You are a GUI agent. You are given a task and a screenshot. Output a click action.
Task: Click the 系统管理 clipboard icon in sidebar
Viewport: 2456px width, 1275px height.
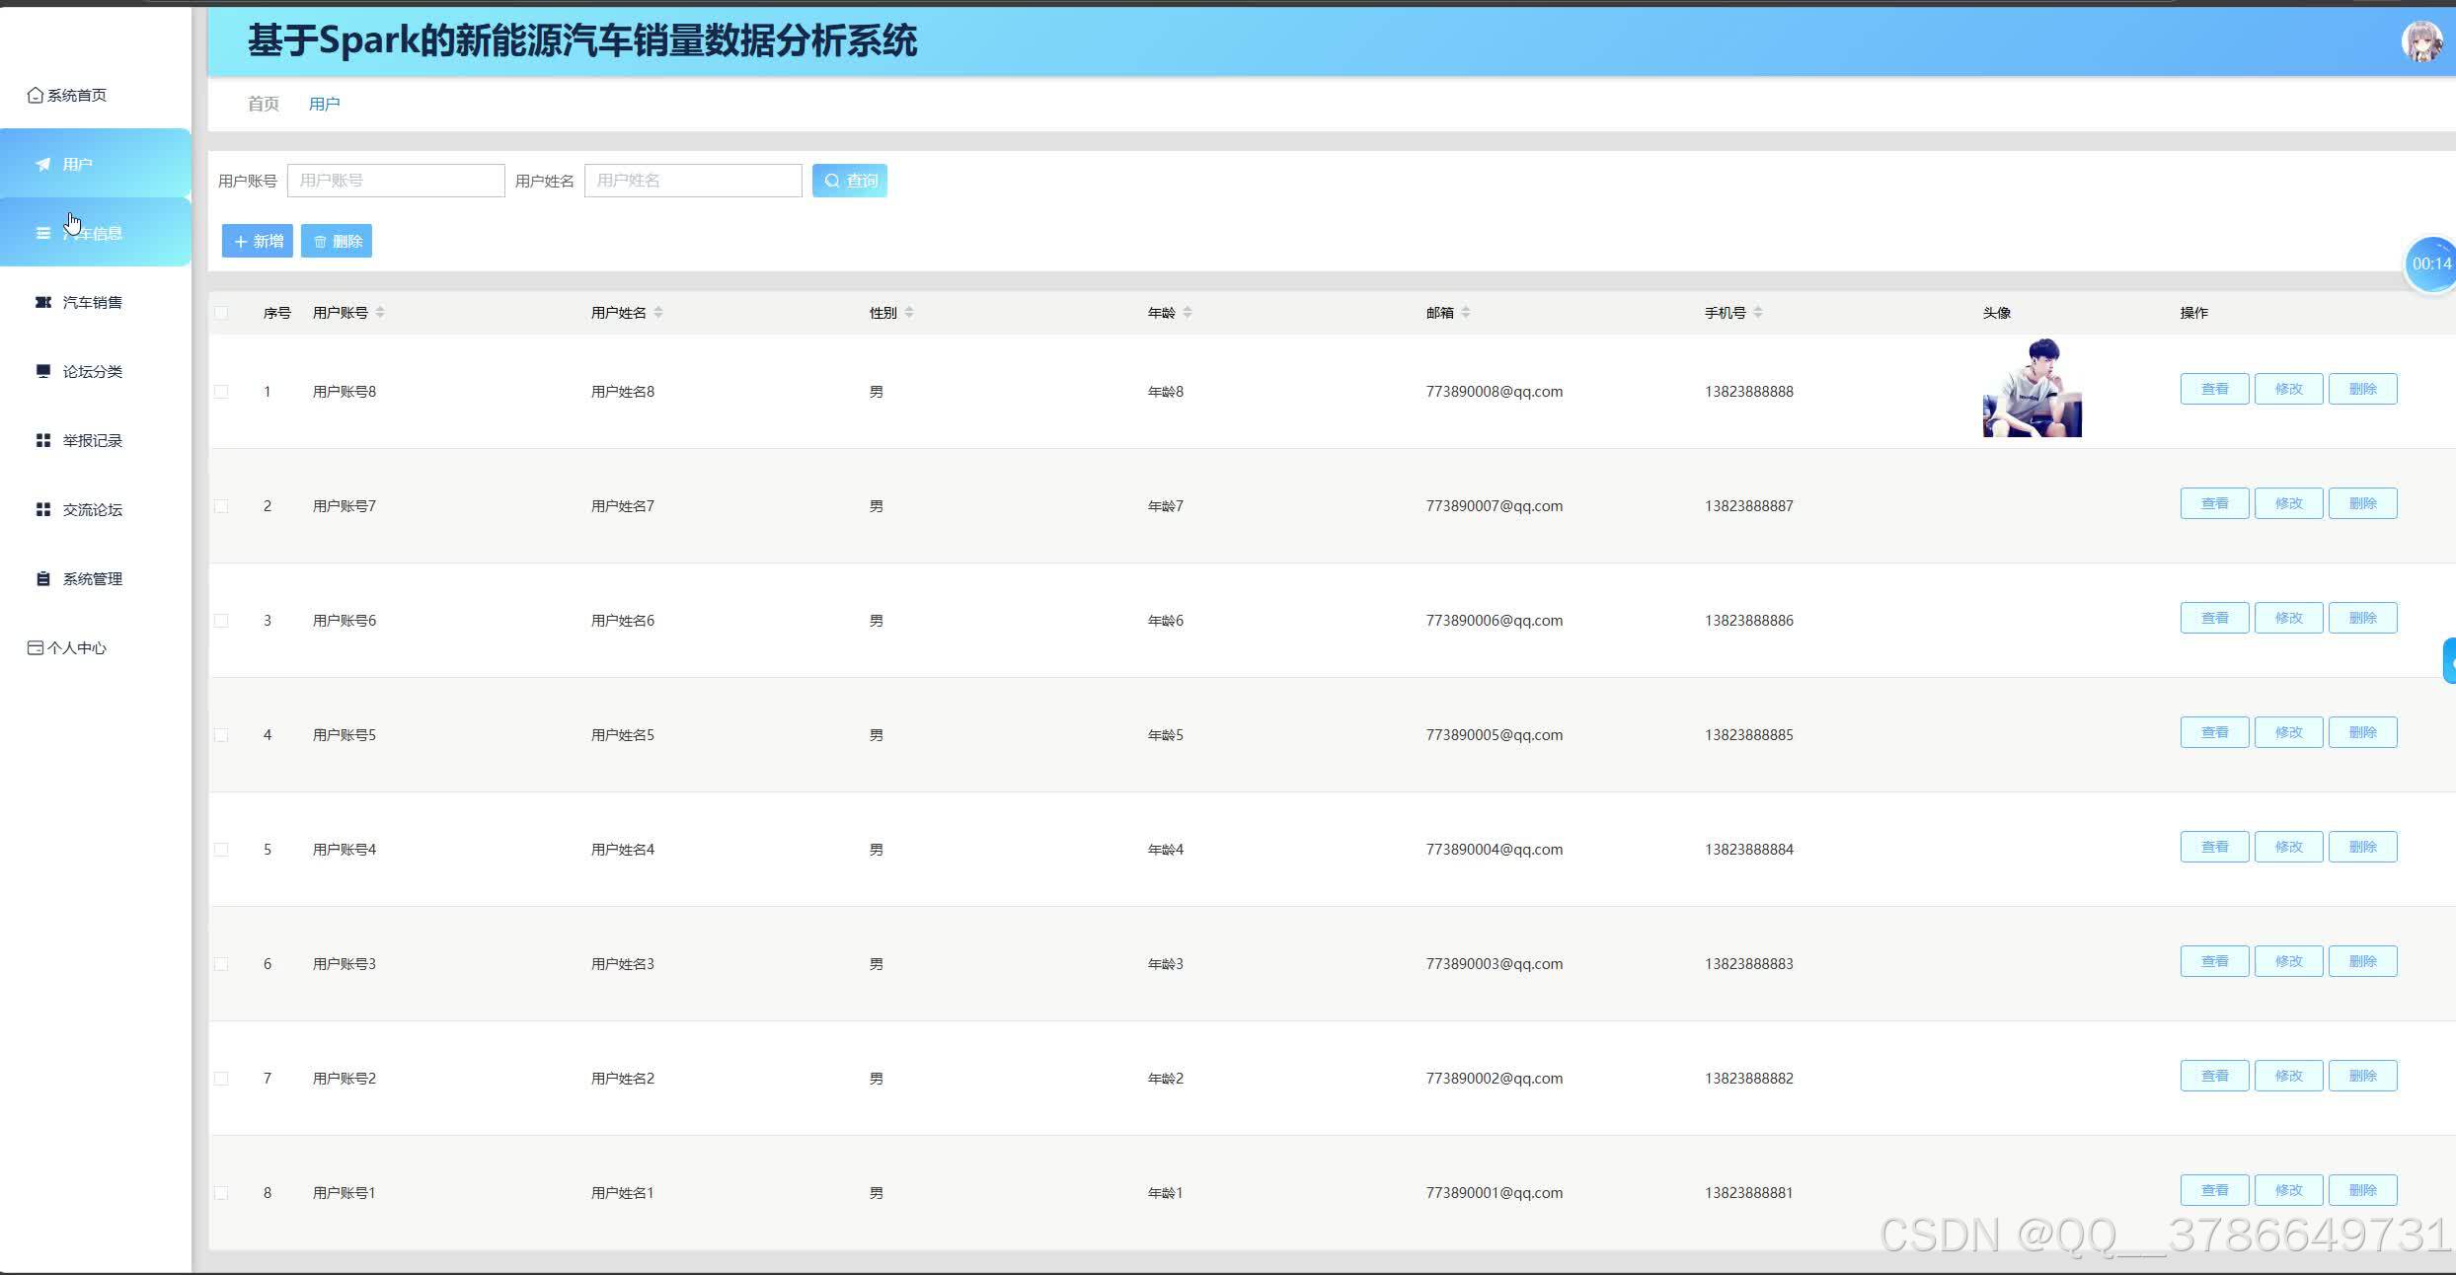click(x=42, y=578)
